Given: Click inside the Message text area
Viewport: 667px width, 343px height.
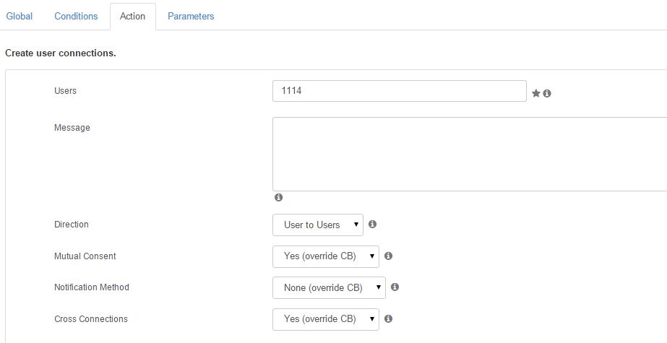Looking at the screenshot, I should [470, 154].
